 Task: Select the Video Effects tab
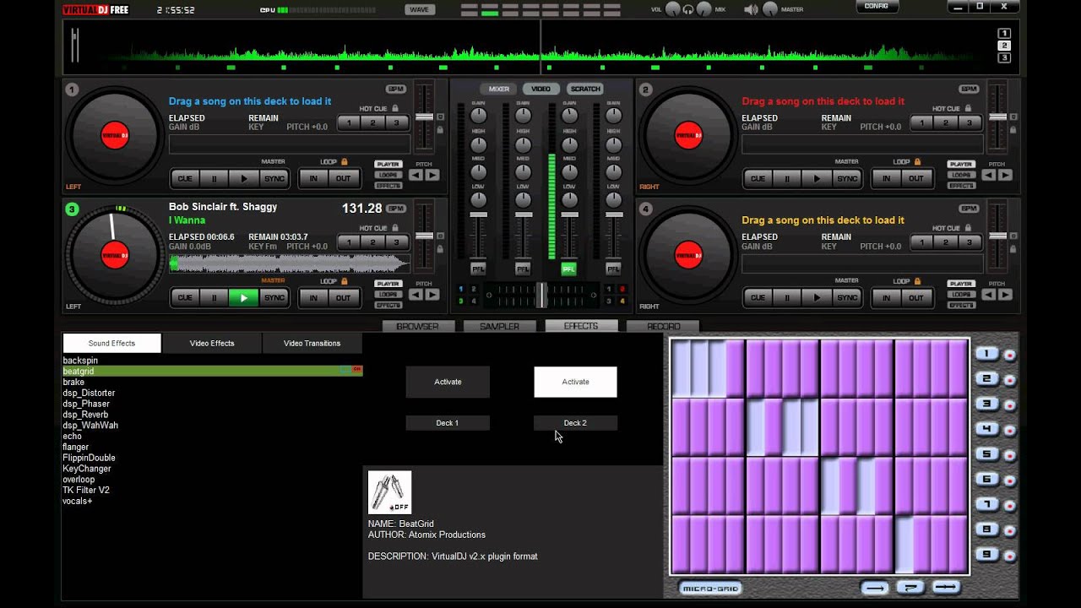212,343
